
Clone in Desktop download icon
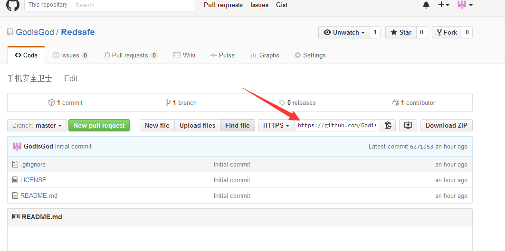pyautogui.click(x=408, y=125)
